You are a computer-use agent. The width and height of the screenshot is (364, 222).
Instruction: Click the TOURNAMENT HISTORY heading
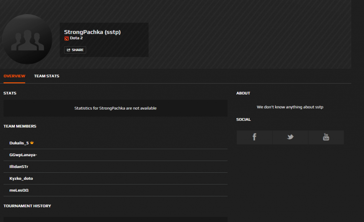point(27,206)
